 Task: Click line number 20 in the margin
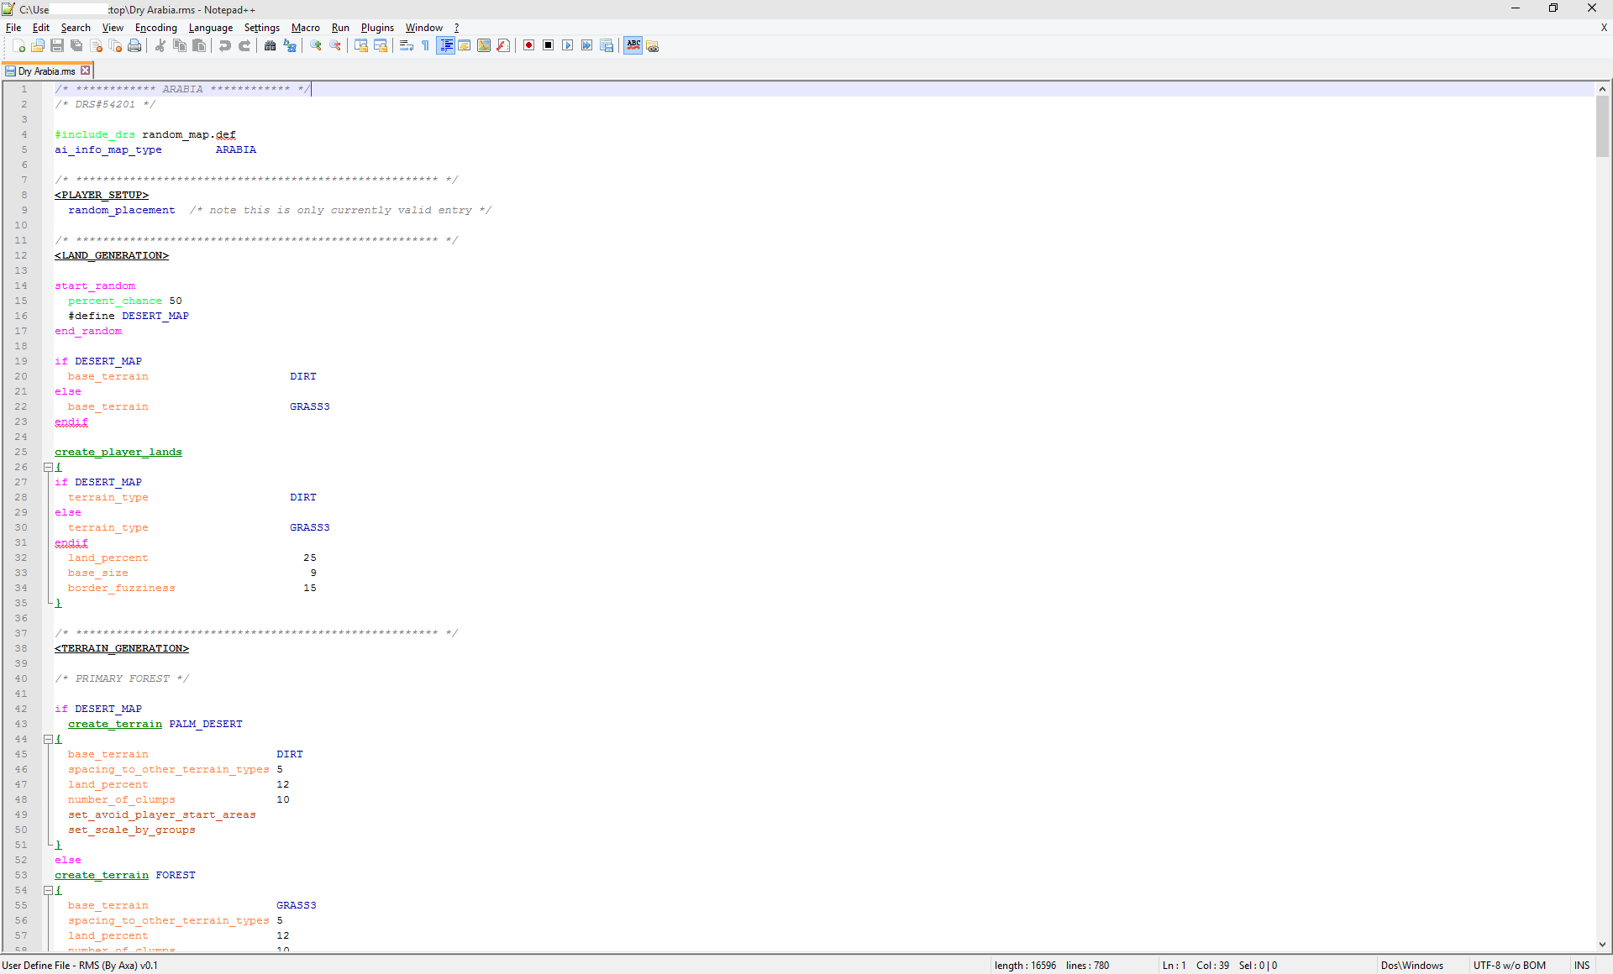click(x=21, y=376)
